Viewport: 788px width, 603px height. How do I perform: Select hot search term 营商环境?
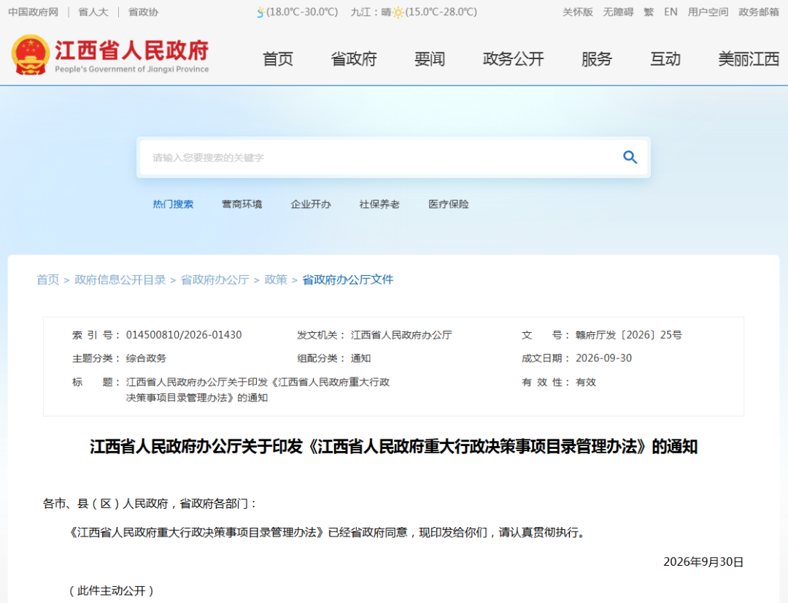[242, 204]
